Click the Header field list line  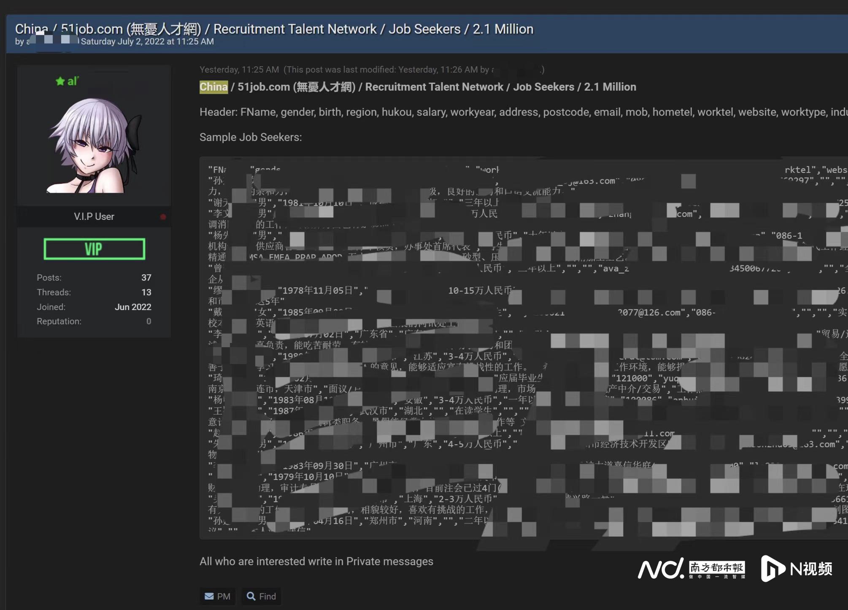tap(524, 112)
